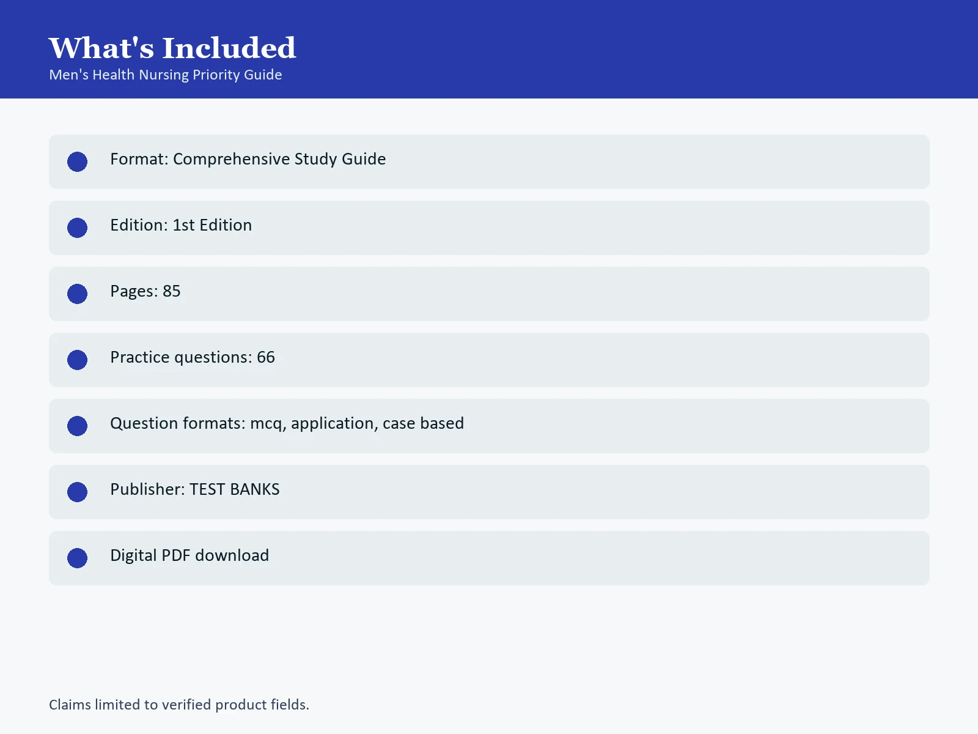
Task: Click the bullet next to Edition: 1st Edition
Action: [77, 228]
